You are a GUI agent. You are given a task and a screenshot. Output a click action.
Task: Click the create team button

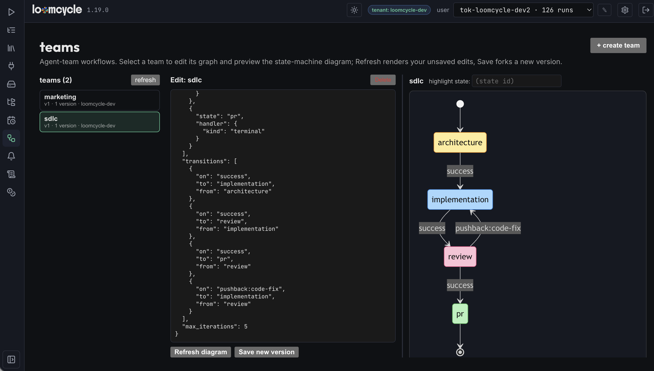click(618, 45)
